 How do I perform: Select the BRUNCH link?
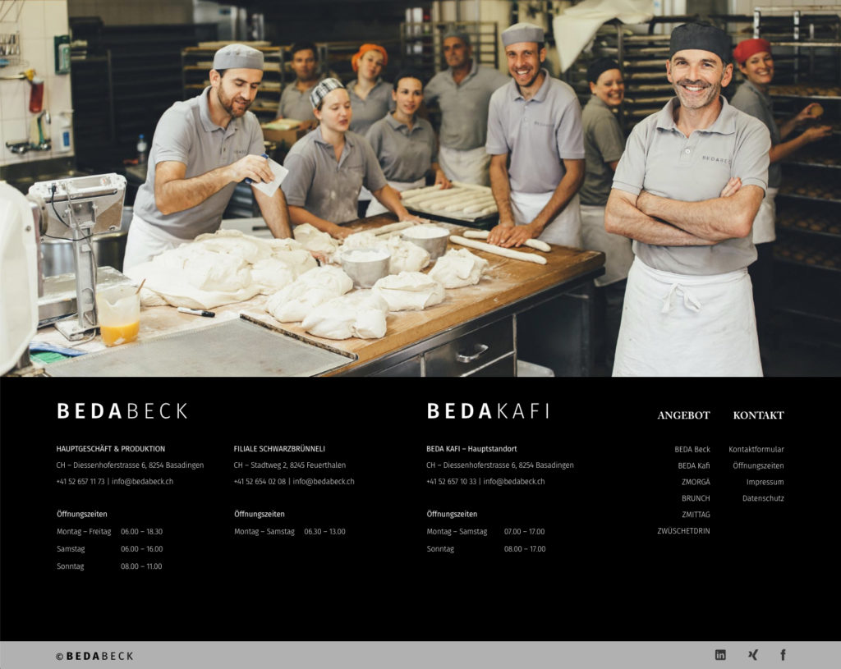pyautogui.click(x=695, y=499)
